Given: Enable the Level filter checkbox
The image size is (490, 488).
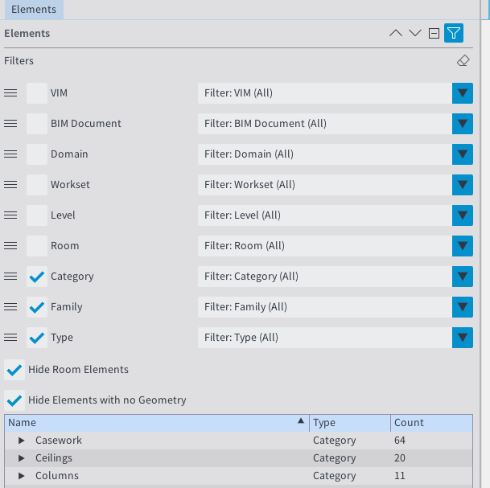Looking at the screenshot, I should 37,215.
